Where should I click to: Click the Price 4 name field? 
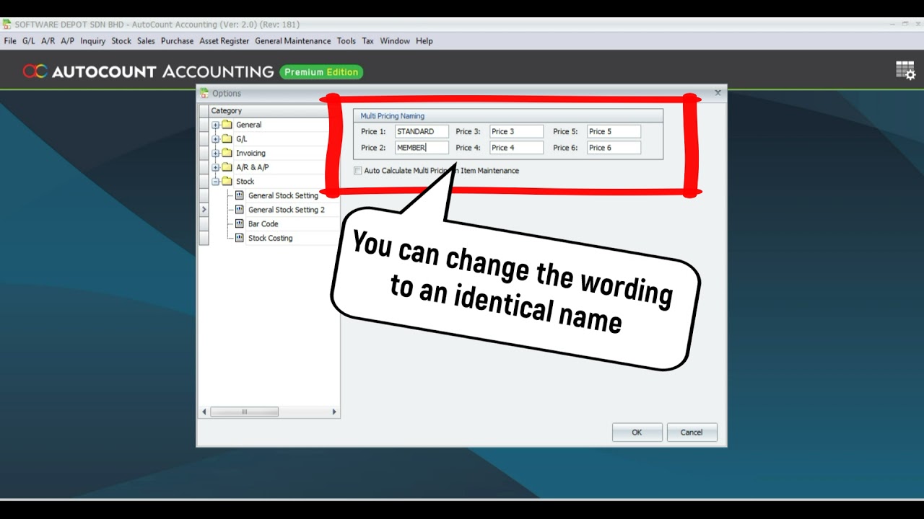(x=516, y=148)
